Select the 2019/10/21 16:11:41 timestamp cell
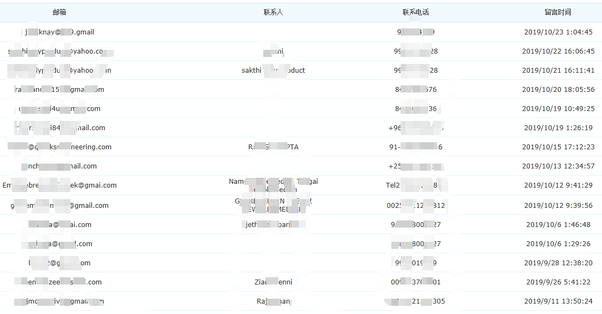 point(558,71)
